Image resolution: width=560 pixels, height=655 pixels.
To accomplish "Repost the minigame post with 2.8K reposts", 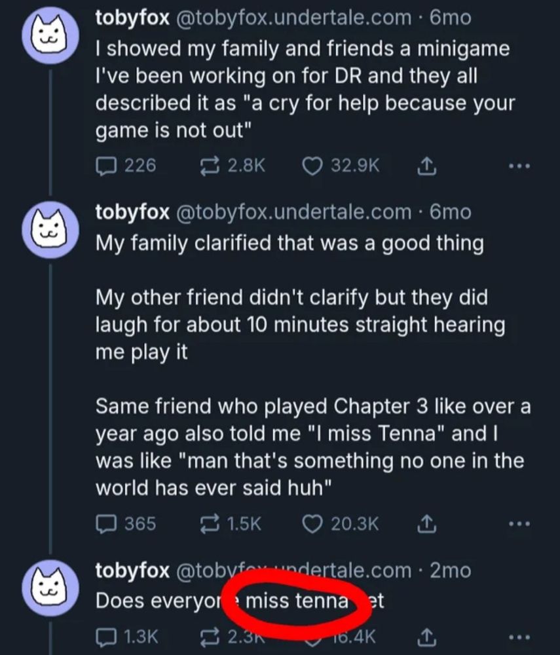I will [233, 166].
